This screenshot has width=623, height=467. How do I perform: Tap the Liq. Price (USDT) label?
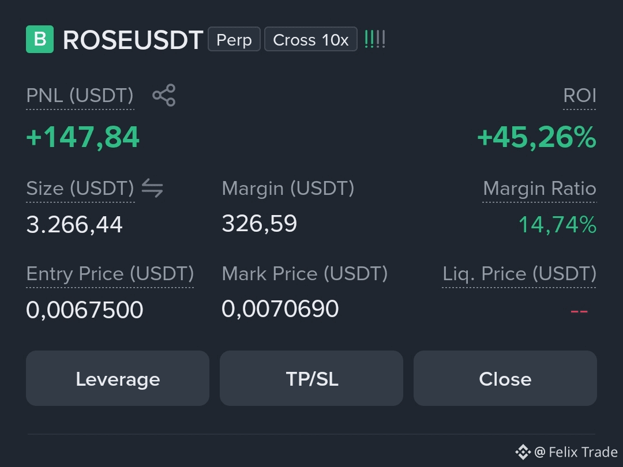[x=519, y=274]
